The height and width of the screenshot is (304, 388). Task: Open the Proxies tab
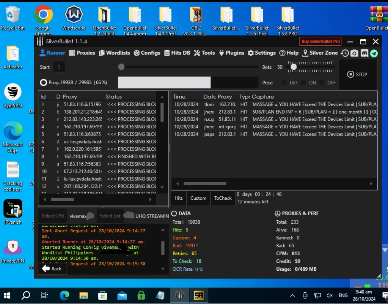(x=82, y=53)
